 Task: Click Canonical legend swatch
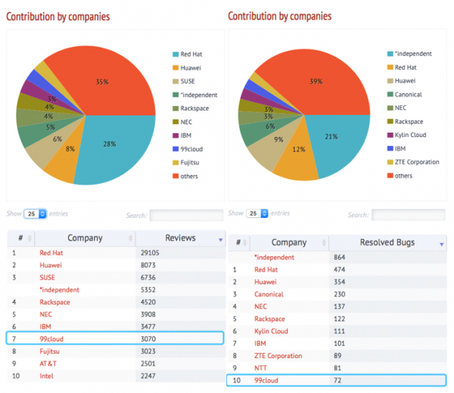[390, 94]
